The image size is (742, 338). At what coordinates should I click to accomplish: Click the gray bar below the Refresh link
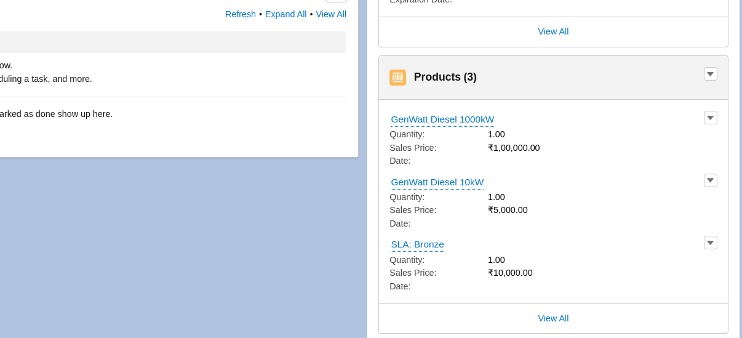[172, 42]
